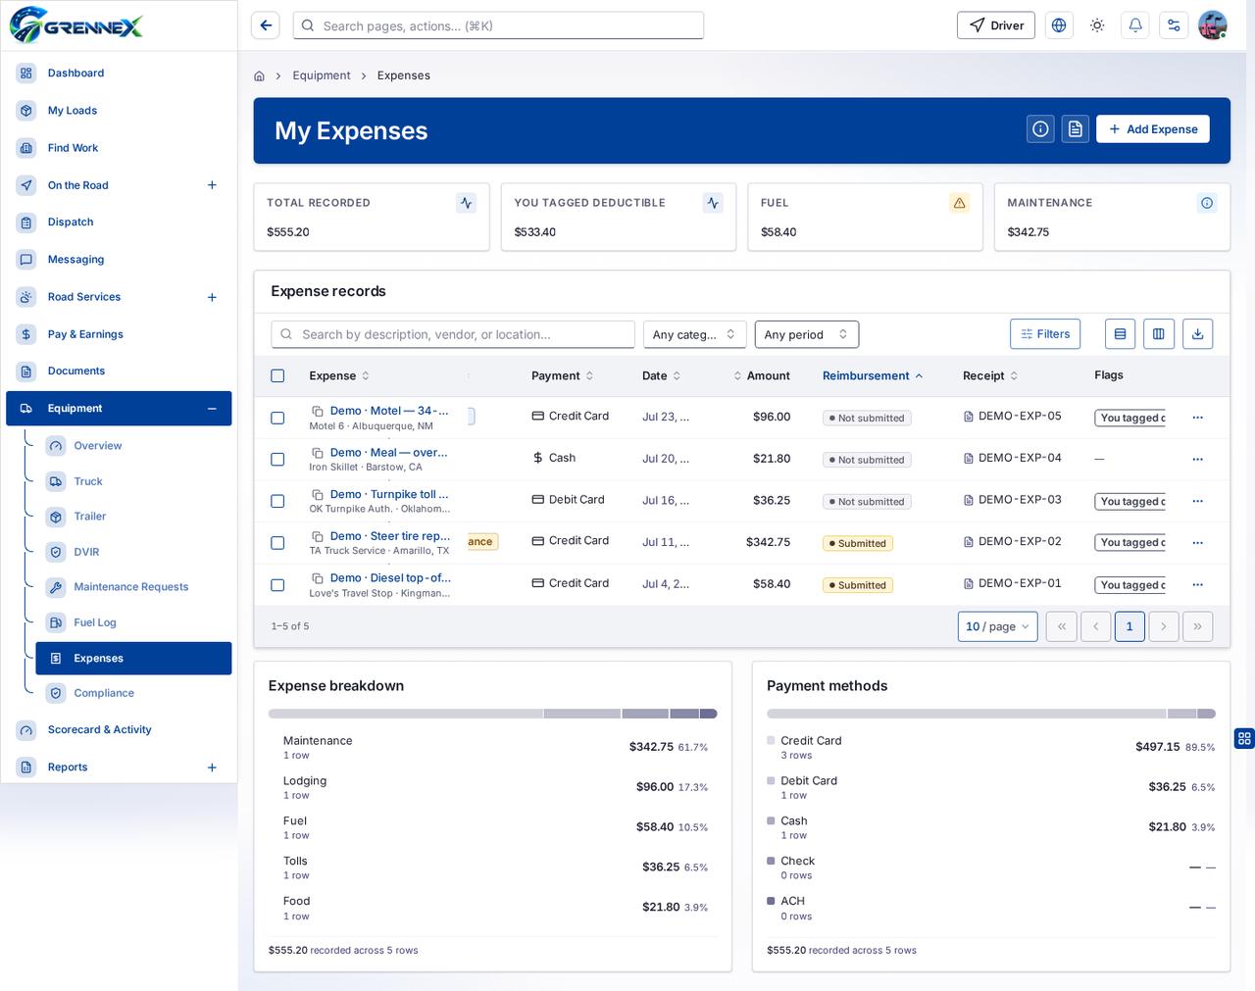Screen dimensions: 1255x991
Task: Toggle the row density icon
Action: (1120, 334)
